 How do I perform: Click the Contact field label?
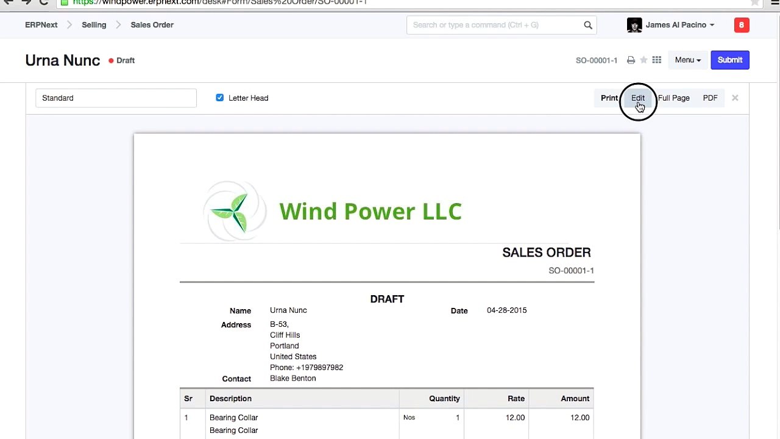[x=236, y=379]
